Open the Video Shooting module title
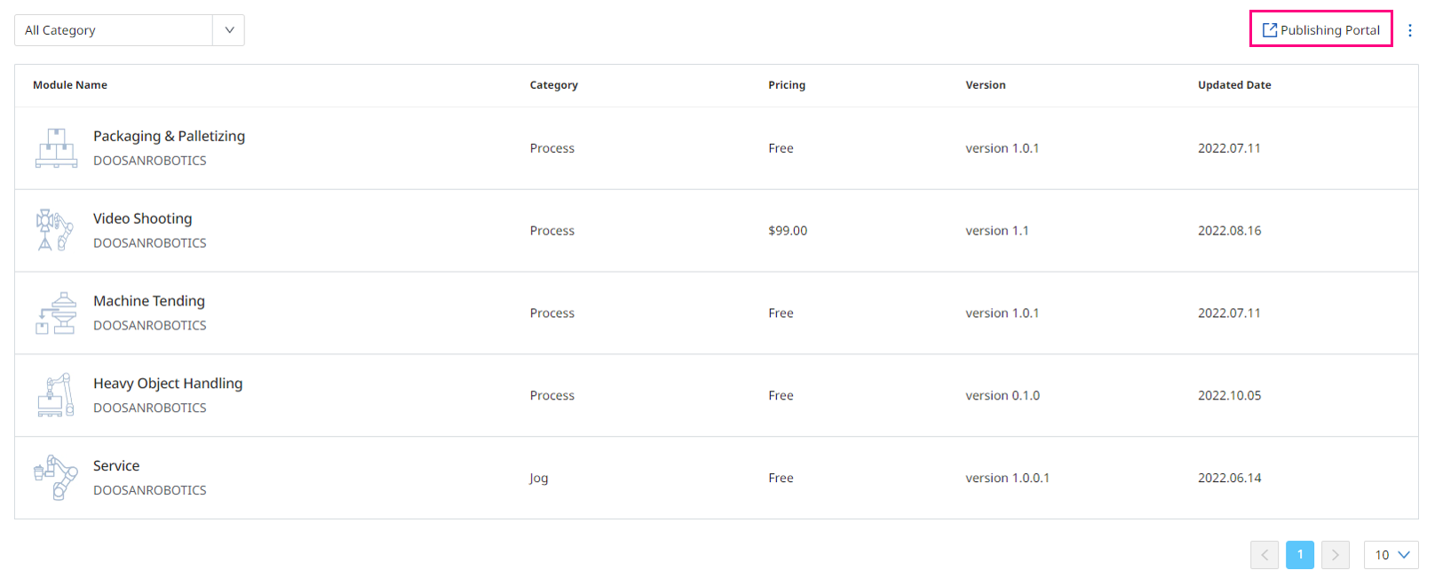Image resolution: width=1435 pixels, height=586 pixels. (142, 218)
